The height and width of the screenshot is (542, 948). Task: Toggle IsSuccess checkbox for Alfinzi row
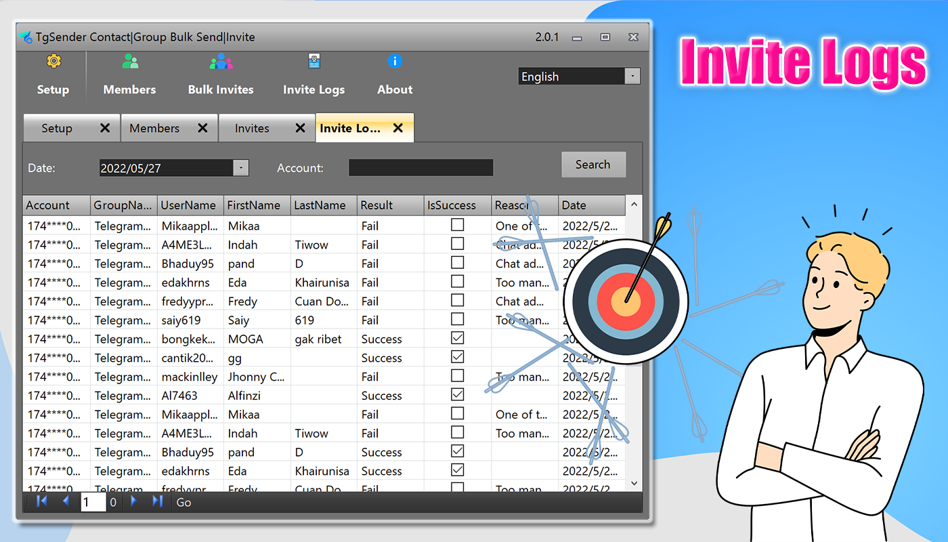[458, 394]
